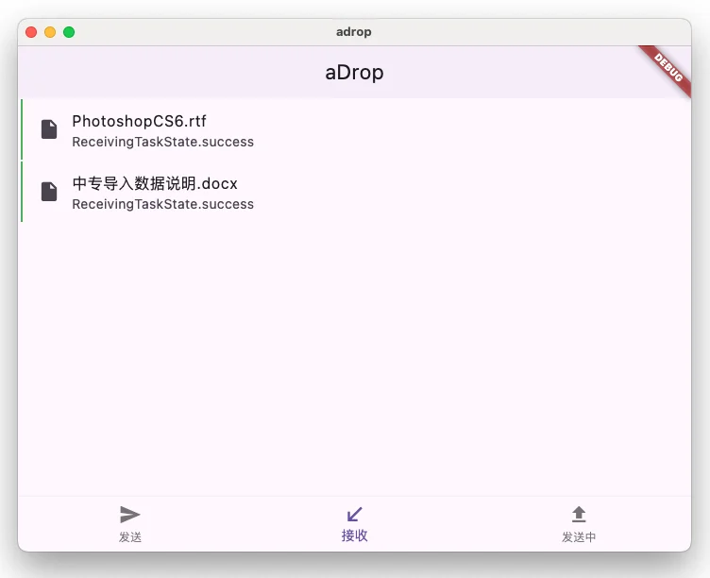This screenshot has width=710, height=578.
Task: Select the upload 发送中 icon
Action: point(579,514)
